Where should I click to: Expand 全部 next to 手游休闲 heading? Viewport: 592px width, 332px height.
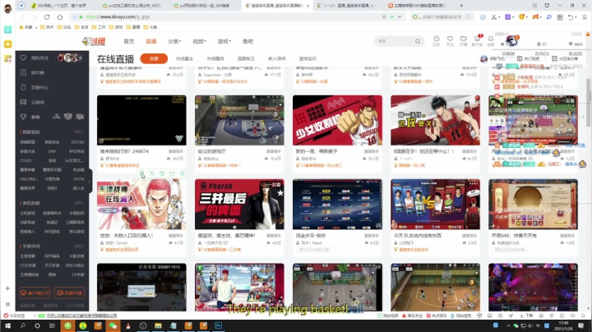click(79, 246)
